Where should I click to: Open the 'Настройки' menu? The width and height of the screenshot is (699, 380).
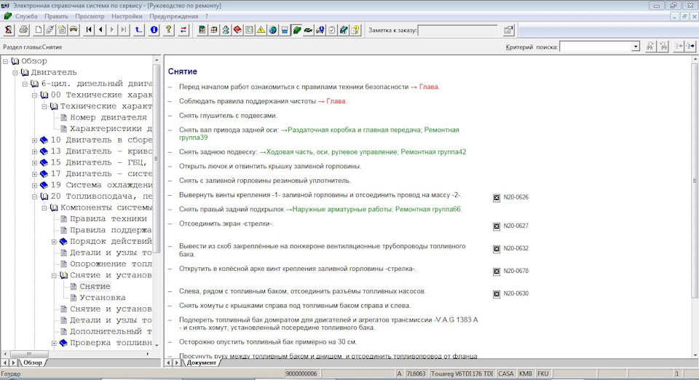tap(127, 15)
